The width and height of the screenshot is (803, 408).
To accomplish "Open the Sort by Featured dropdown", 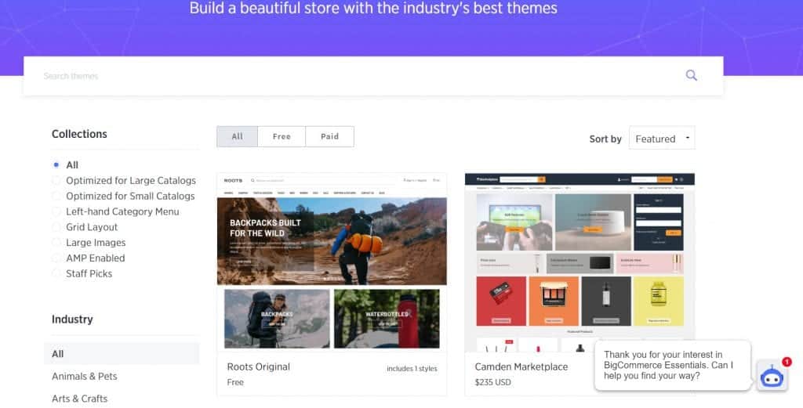I will coord(662,139).
